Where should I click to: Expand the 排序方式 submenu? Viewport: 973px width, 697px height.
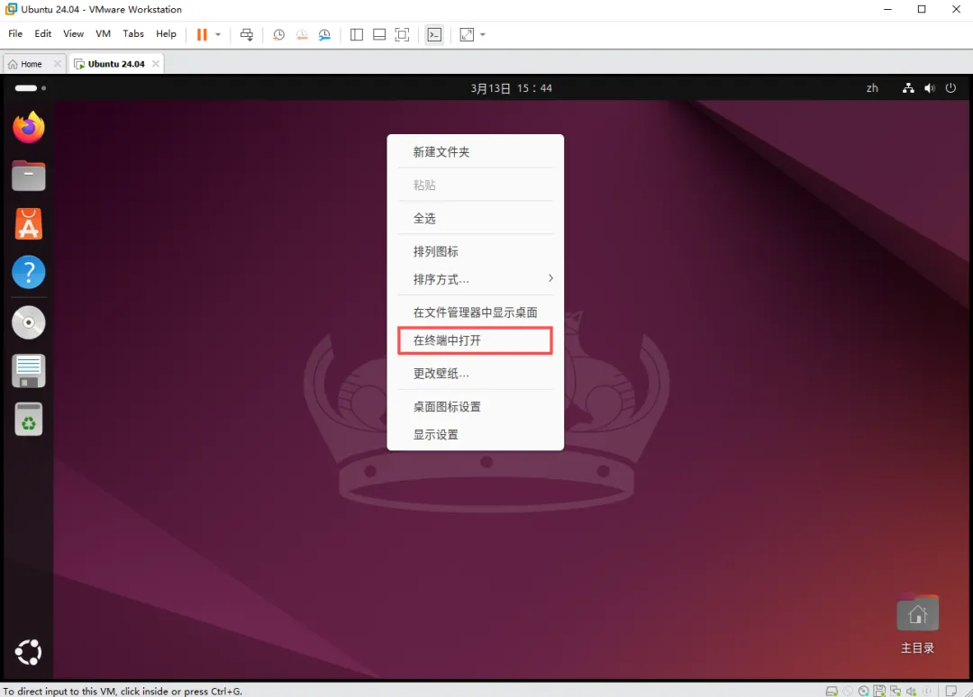476,279
